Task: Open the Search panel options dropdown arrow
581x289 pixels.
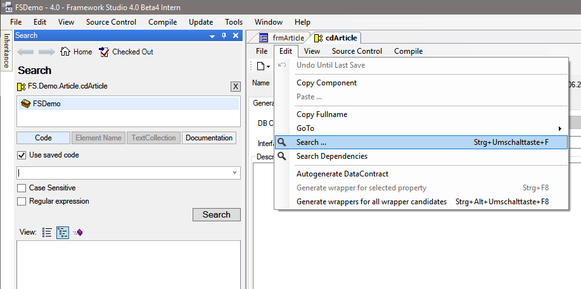Action: (212, 36)
